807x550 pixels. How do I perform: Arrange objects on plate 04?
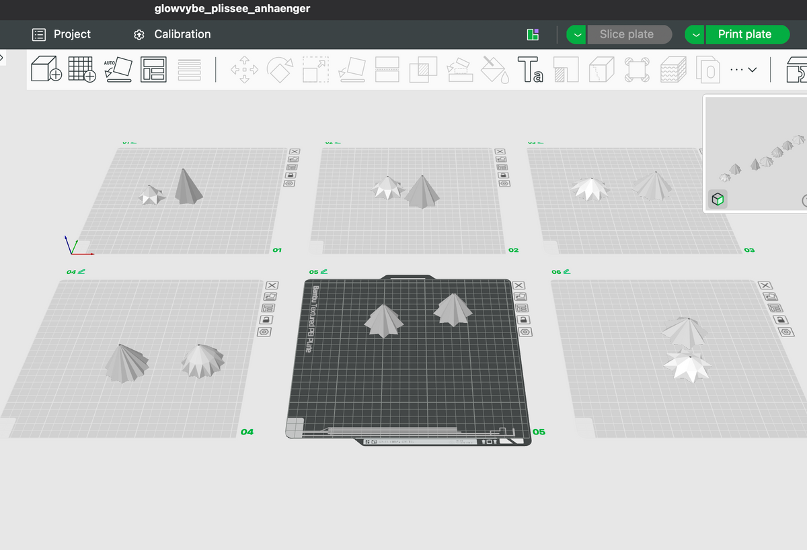tap(268, 308)
